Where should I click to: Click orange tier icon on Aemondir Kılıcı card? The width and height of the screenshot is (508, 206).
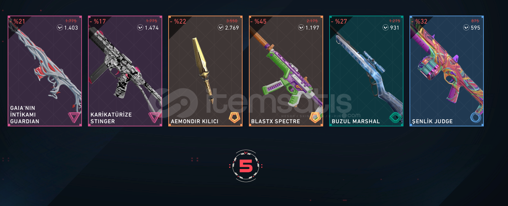(235, 117)
